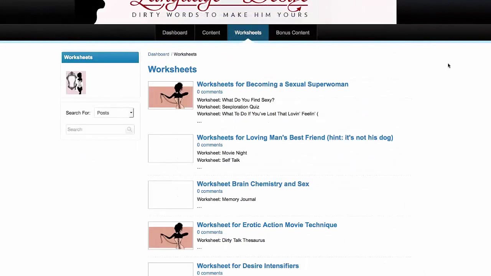Click text 'Worksheet: What Do You Find Sexy?'
The height and width of the screenshot is (276, 491).
(236, 100)
